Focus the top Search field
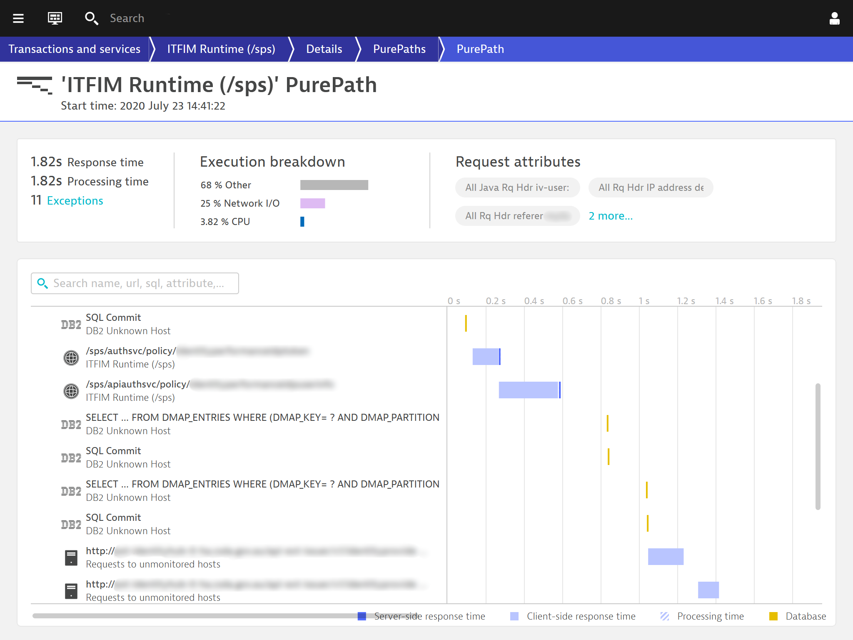 point(127,18)
